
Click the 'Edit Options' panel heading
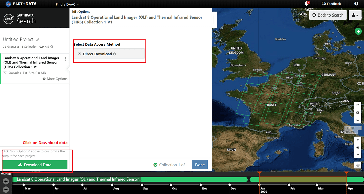pos(81,11)
